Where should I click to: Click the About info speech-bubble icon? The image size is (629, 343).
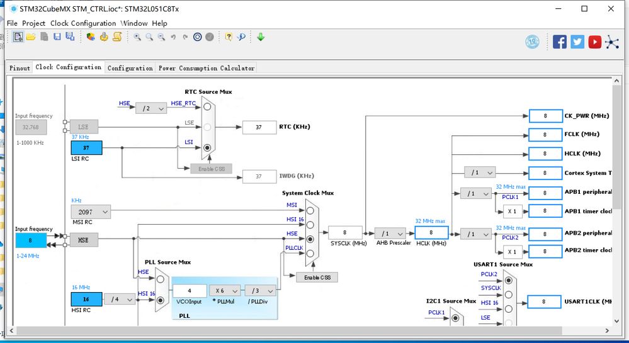pos(241,37)
